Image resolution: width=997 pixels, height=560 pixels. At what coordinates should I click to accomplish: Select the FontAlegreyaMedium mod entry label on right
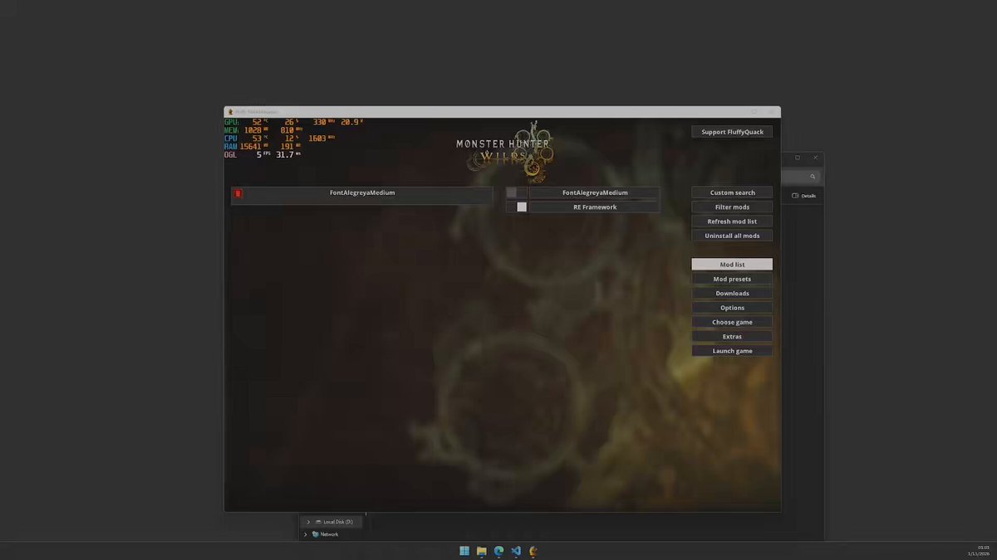595,192
